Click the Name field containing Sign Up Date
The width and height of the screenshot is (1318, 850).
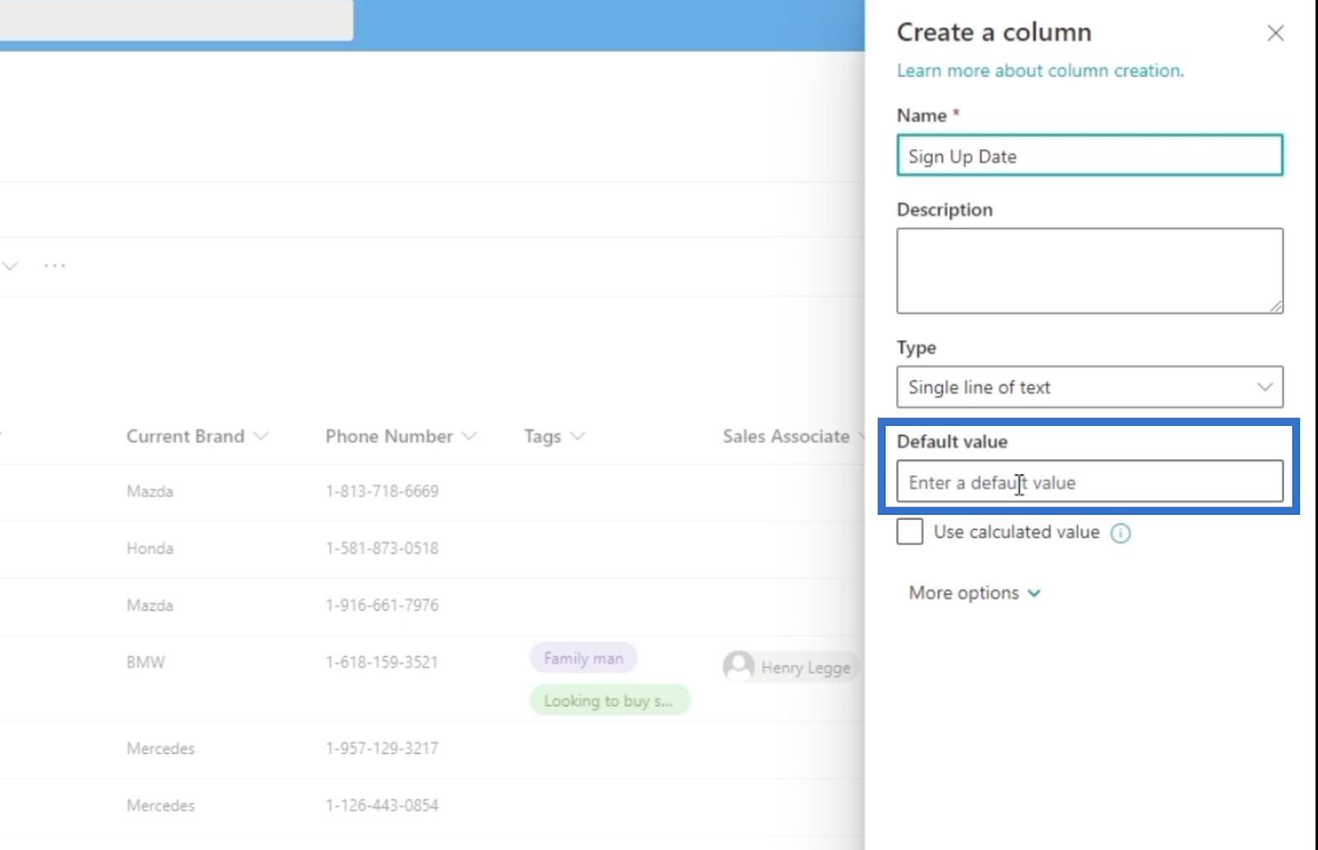[1090, 156]
